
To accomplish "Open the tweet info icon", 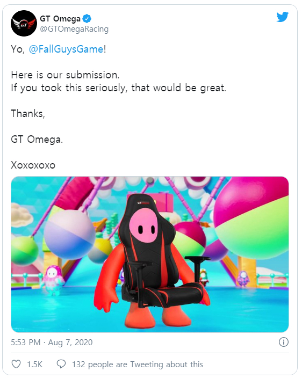I will click(x=284, y=342).
